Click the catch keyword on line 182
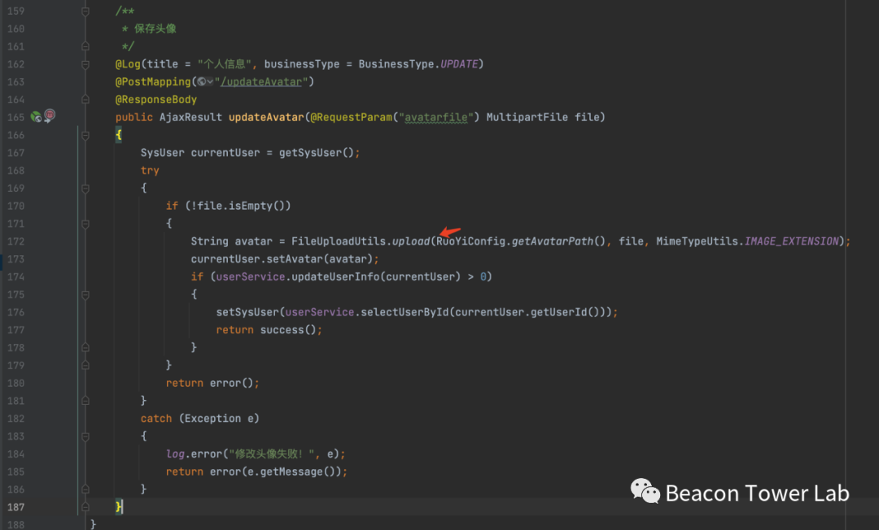Screen dimensions: 879x530 click(x=156, y=419)
